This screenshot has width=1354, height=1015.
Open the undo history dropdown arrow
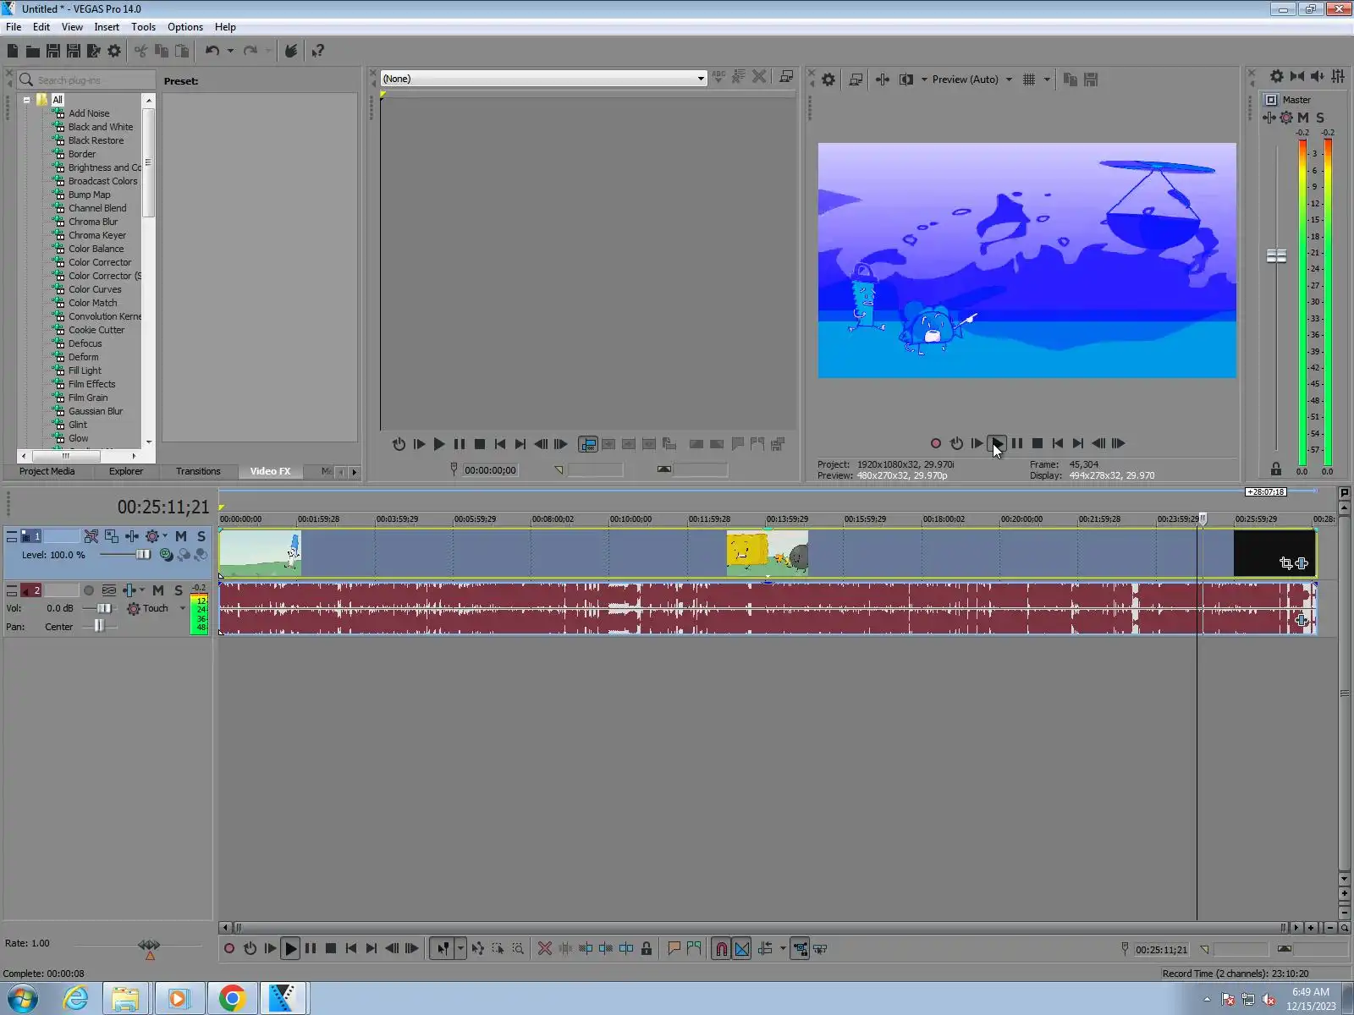[x=230, y=51]
